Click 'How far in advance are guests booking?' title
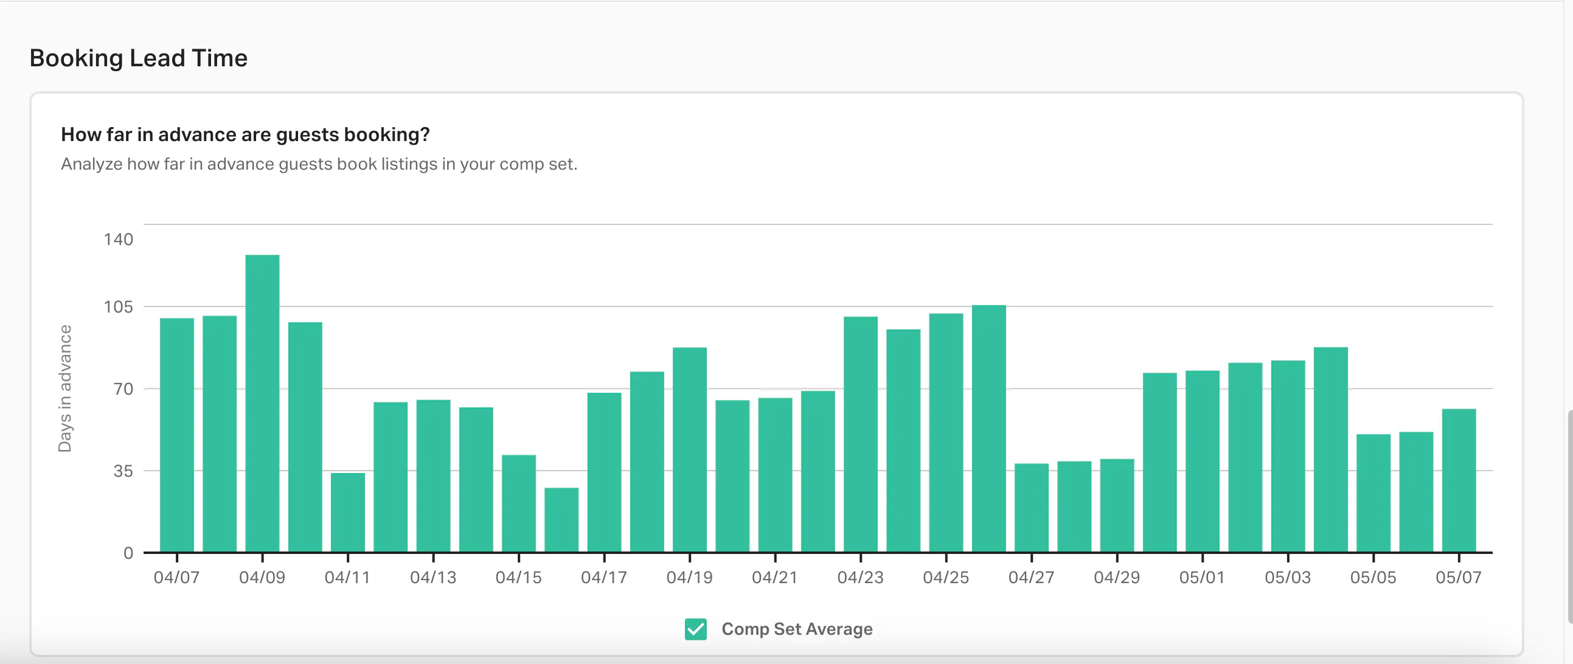This screenshot has height=664, width=1573. (x=246, y=134)
